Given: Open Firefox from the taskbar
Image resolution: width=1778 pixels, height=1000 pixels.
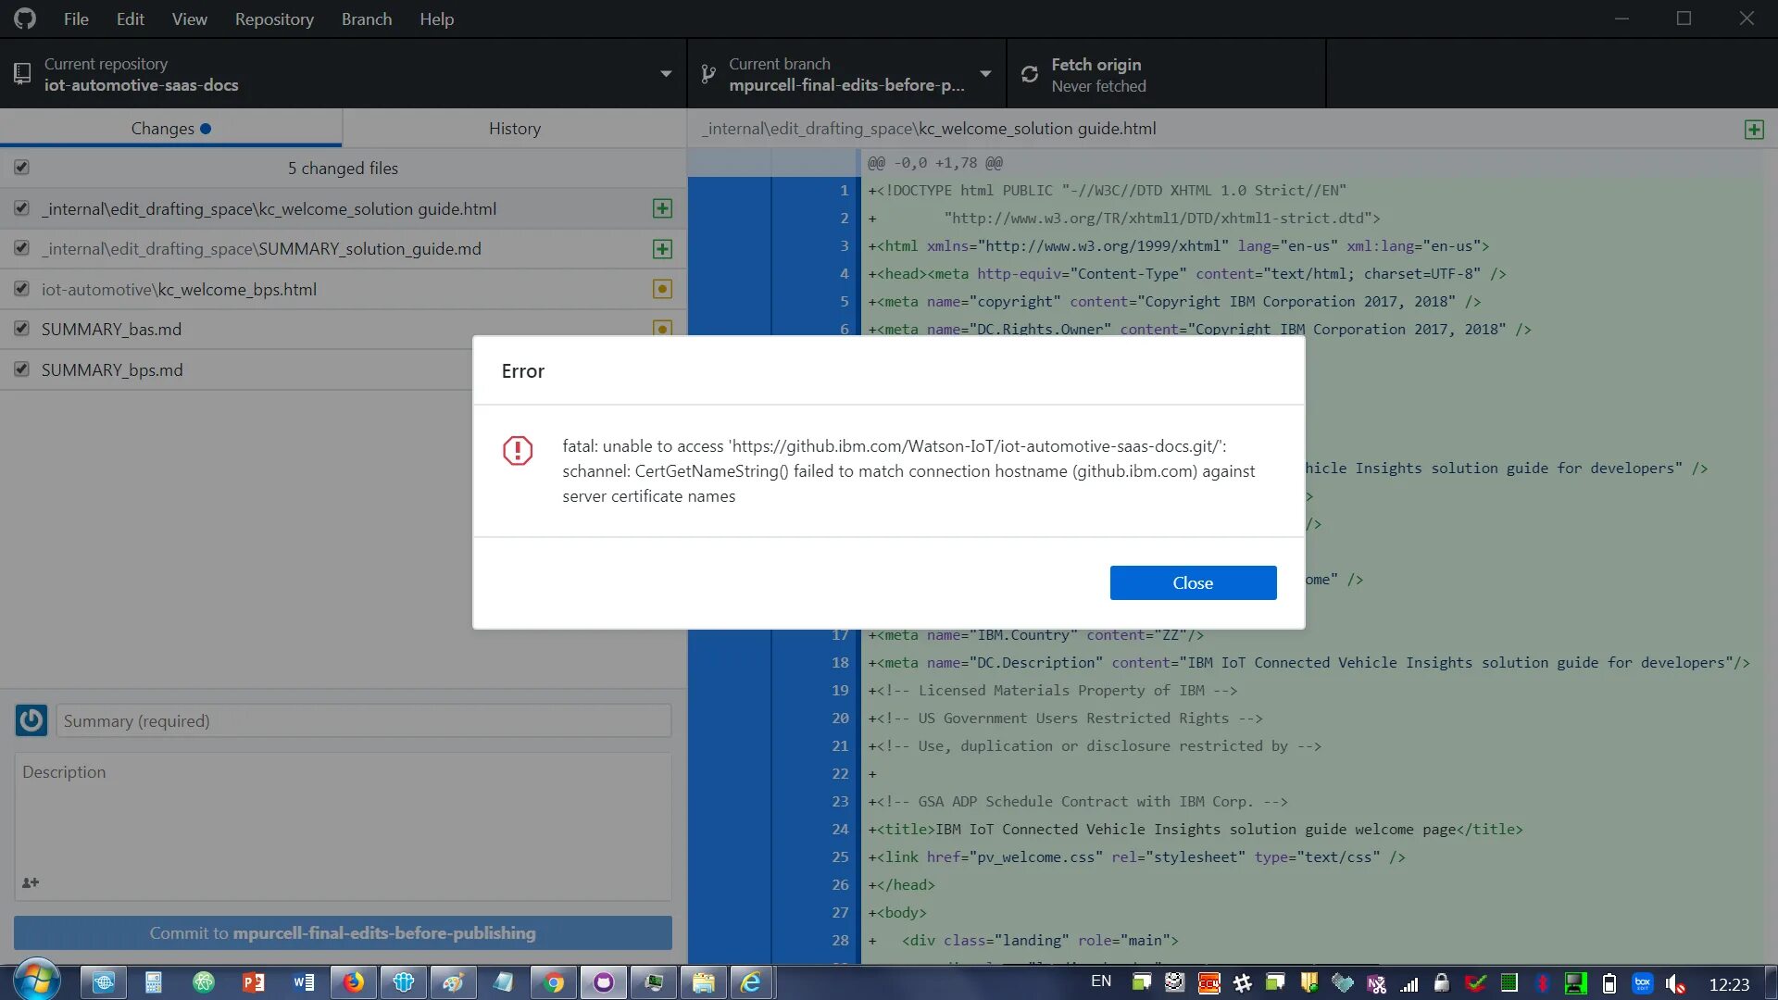Looking at the screenshot, I should [x=354, y=982].
